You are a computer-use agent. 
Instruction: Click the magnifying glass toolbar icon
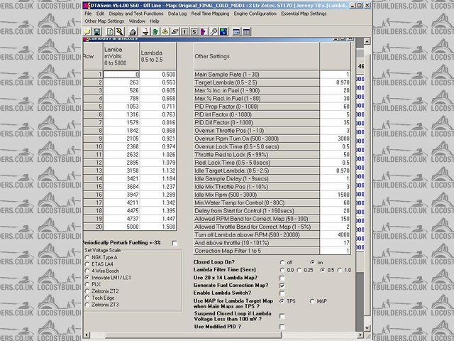coord(214,31)
